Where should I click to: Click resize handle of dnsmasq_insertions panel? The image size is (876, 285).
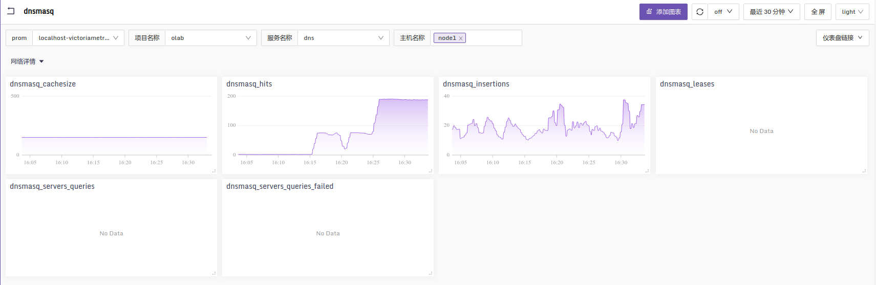click(647, 171)
